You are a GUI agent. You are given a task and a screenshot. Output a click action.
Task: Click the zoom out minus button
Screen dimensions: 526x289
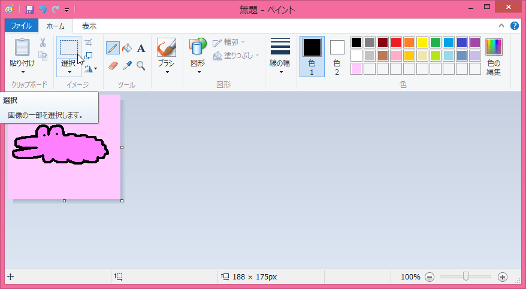(430, 277)
